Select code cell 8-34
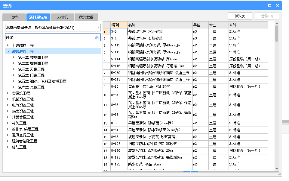 119,95
